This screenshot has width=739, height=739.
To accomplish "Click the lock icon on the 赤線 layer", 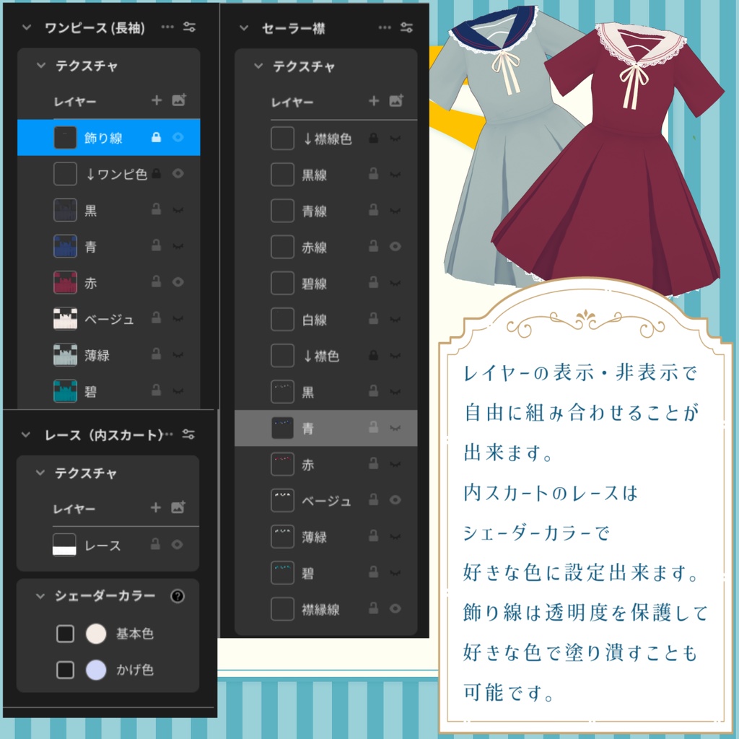I will tap(374, 246).
